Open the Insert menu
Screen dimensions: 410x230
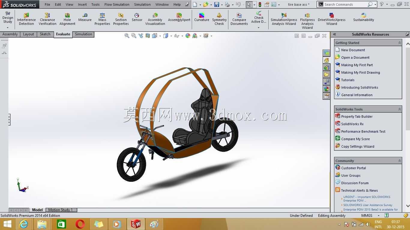[x=82, y=4]
